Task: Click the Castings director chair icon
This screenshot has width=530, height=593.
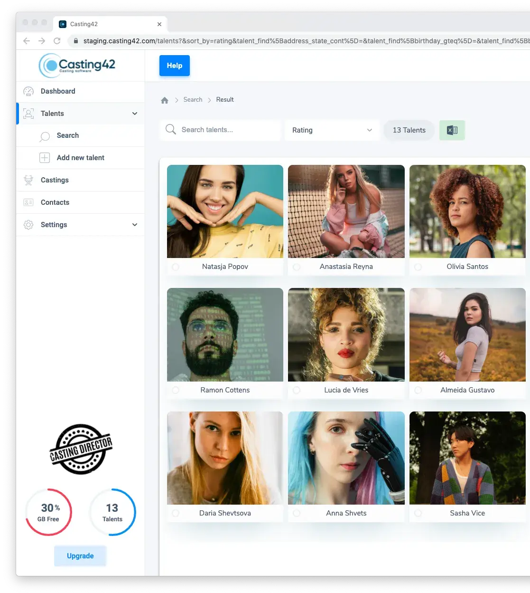Action: [28, 180]
